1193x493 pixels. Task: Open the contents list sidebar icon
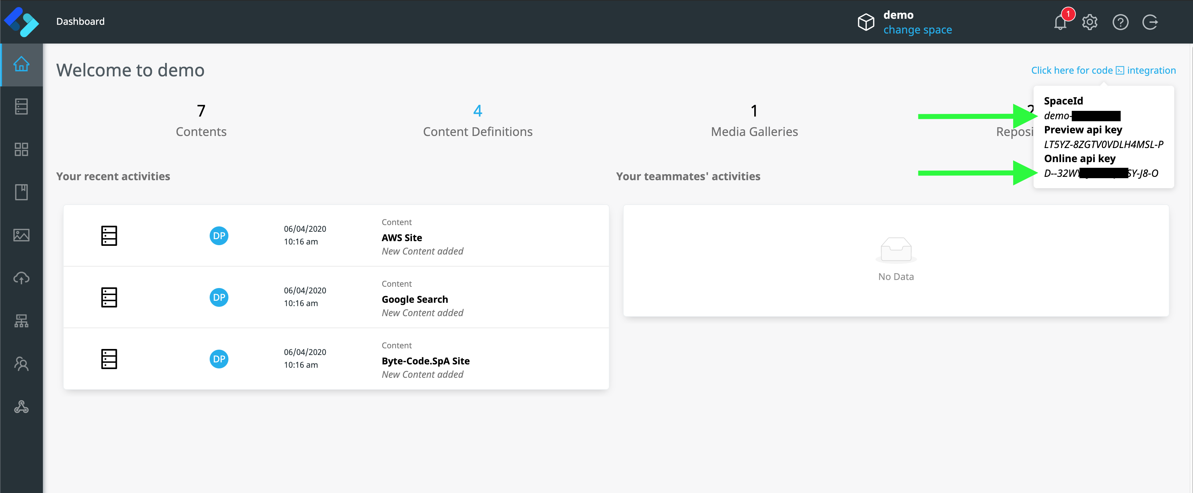coord(21,107)
